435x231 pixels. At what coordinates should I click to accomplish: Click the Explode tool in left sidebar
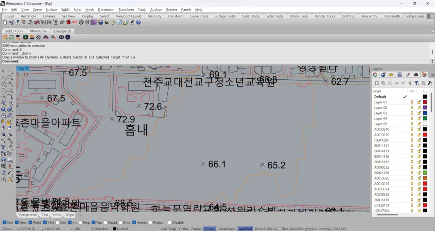click(10, 122)
